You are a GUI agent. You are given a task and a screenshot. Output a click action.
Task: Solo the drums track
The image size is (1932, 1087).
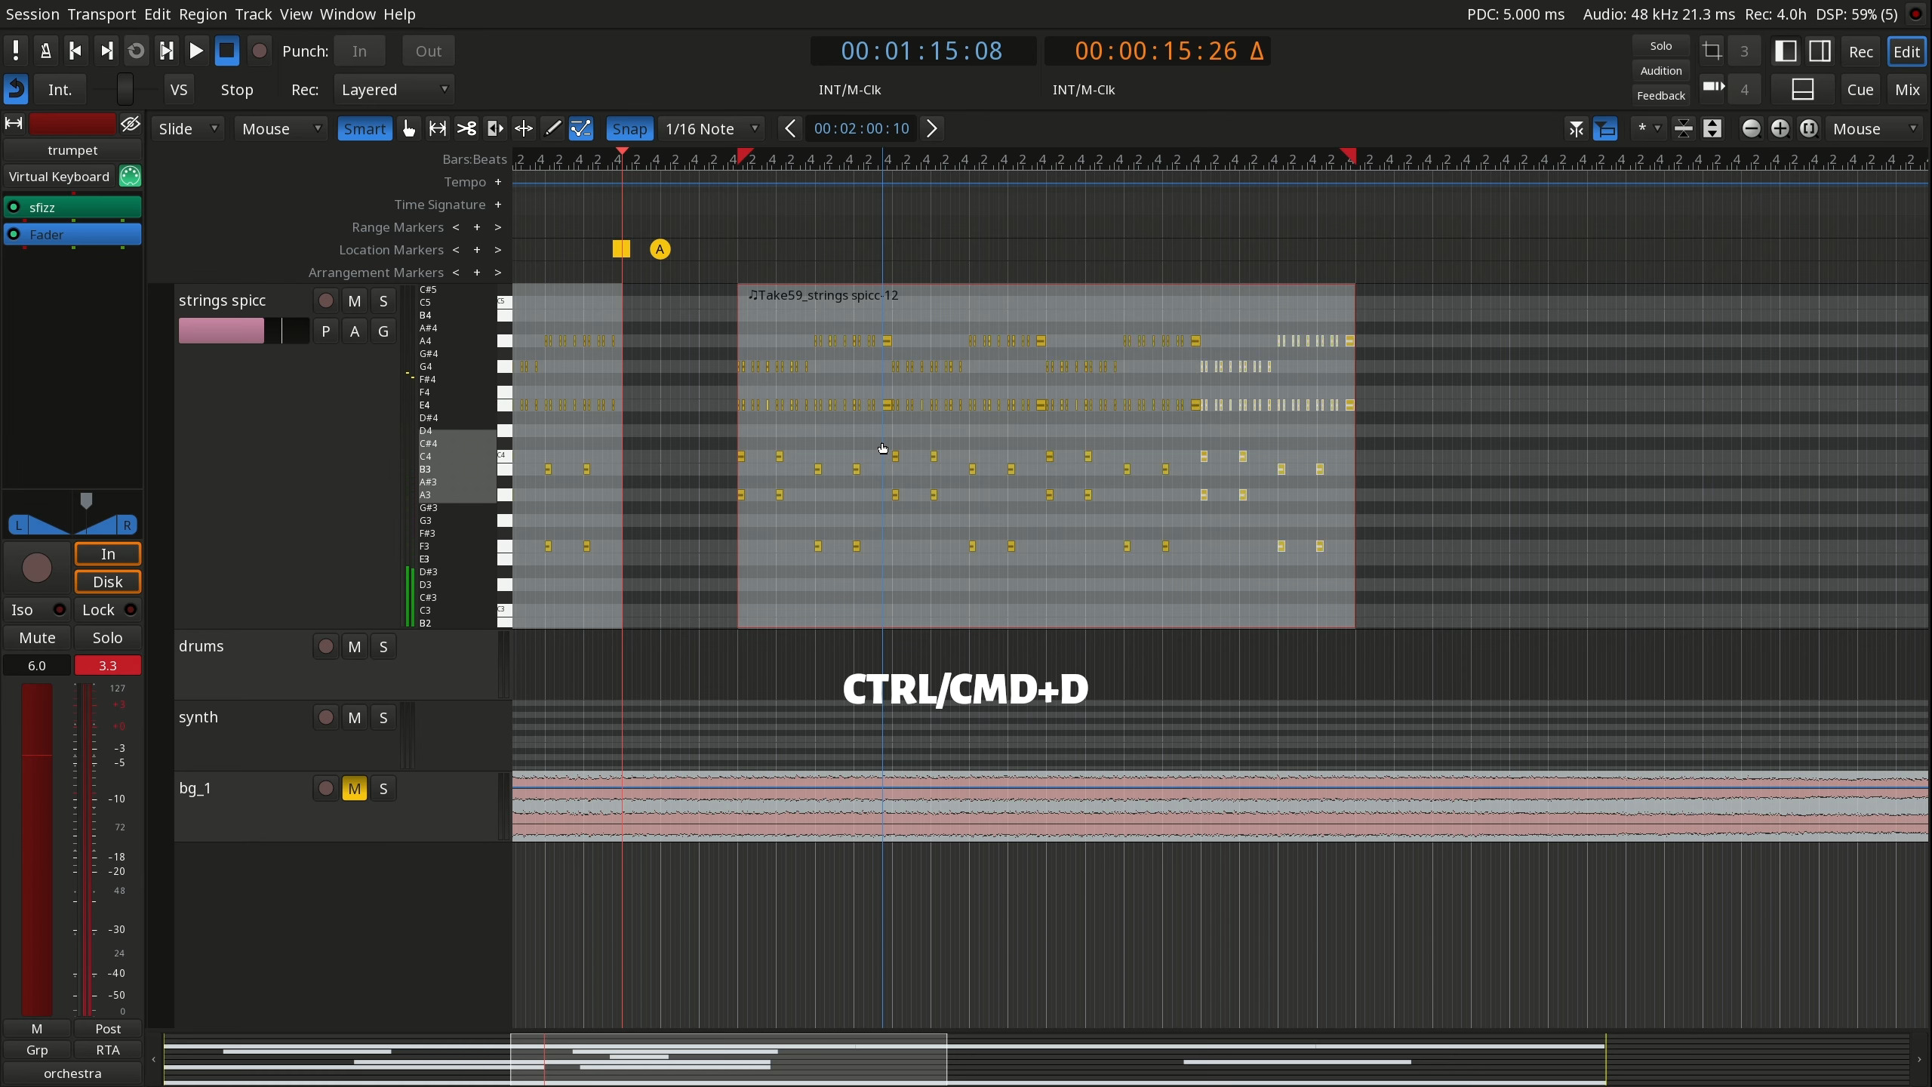tap(383, 647)
